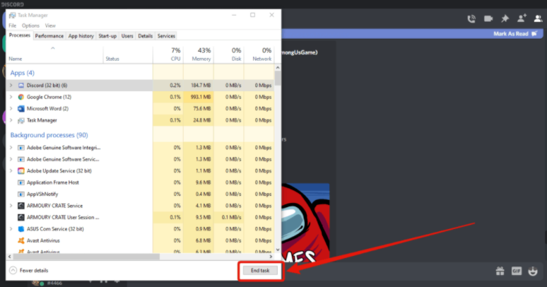Click scroll left arrow in process list
The width and height of the screenshot is (547, 287).
click(x=10, y=257)
